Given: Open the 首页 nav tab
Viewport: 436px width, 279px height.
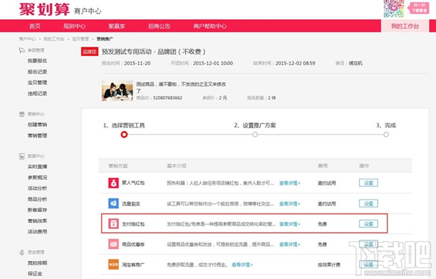Looking at the screenshot, I should 35,26.
